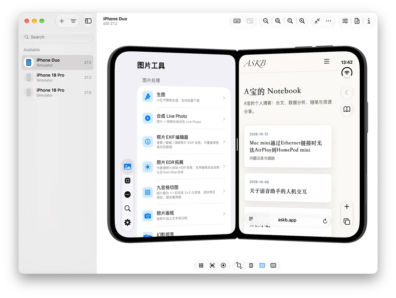Click the actual-size magnifier icon
396x298 pixels.
click(290, 21)
